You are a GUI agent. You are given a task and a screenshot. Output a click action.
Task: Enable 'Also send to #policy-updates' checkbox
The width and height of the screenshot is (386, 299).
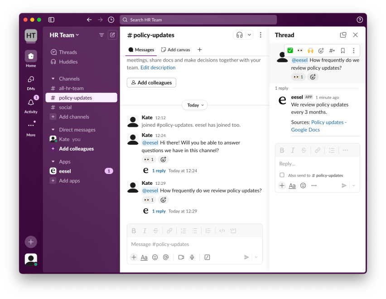click(282, 175)
